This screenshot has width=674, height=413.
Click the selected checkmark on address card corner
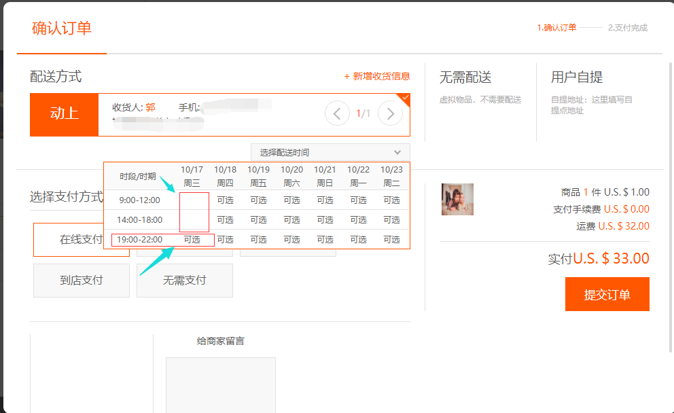[x=405, y=98]
